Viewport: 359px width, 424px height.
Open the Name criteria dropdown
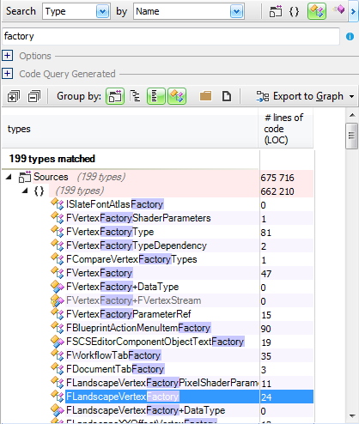click(x=236, y=12)
